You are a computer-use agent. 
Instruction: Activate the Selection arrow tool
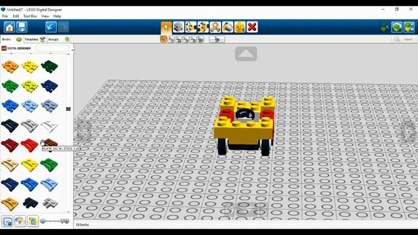coord(166,27)
